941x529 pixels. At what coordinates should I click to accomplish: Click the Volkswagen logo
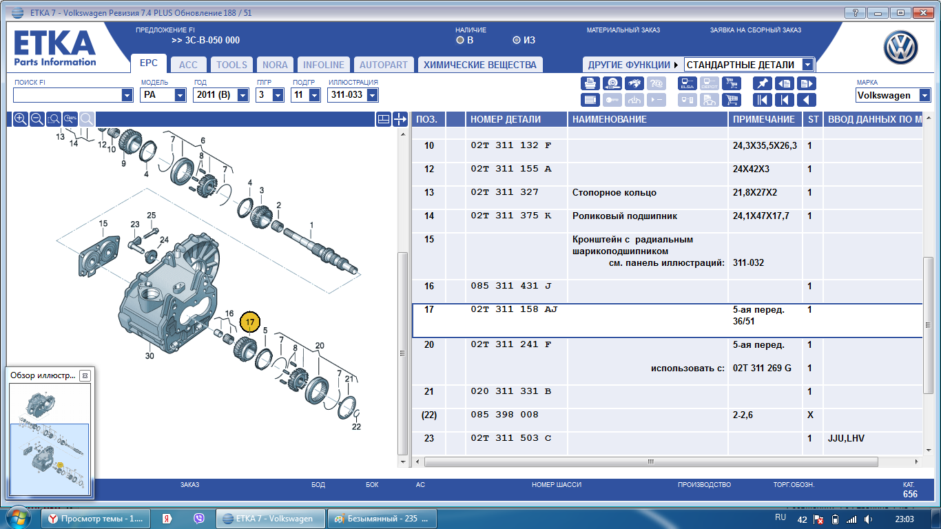902,49
